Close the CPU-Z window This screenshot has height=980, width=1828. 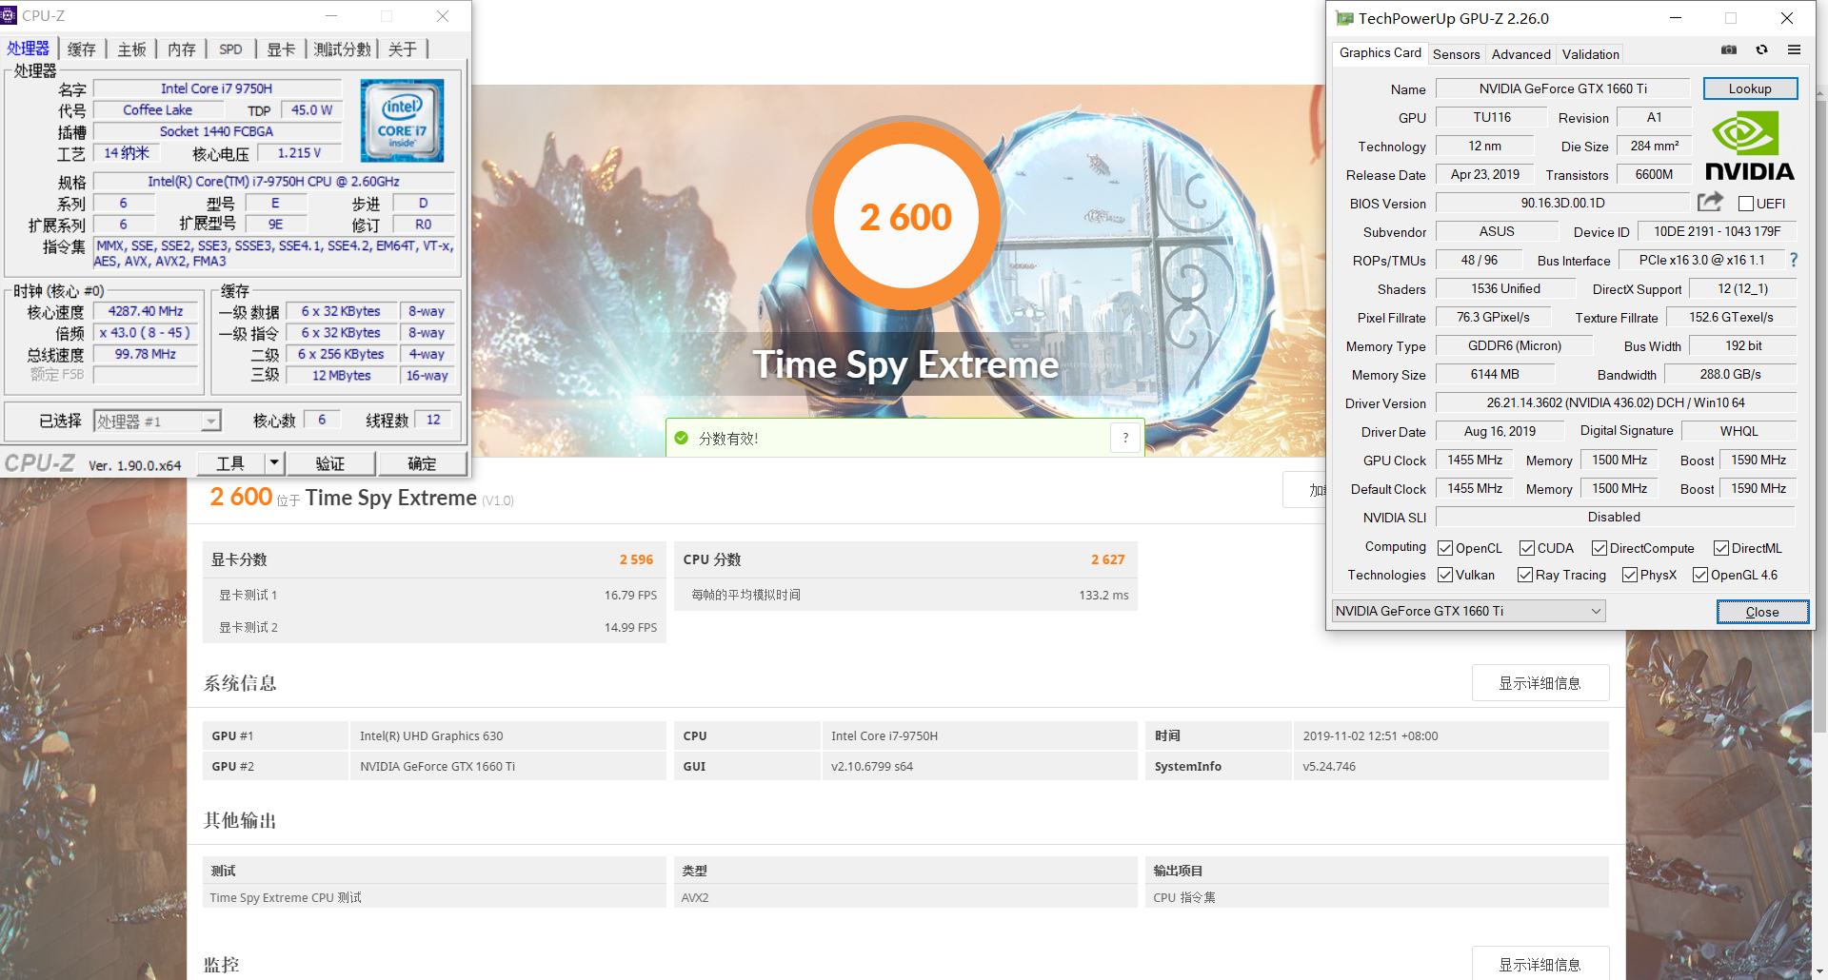click(x=443, y=16)
